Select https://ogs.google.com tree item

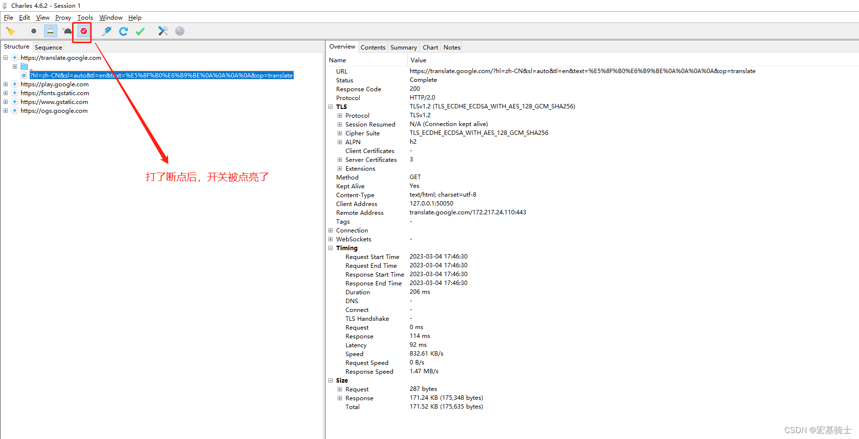tap(54, 111)
